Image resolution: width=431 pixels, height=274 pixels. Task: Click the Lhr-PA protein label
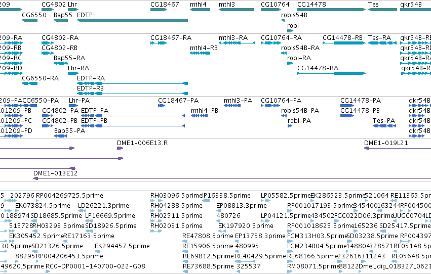[x=79, y=101]
